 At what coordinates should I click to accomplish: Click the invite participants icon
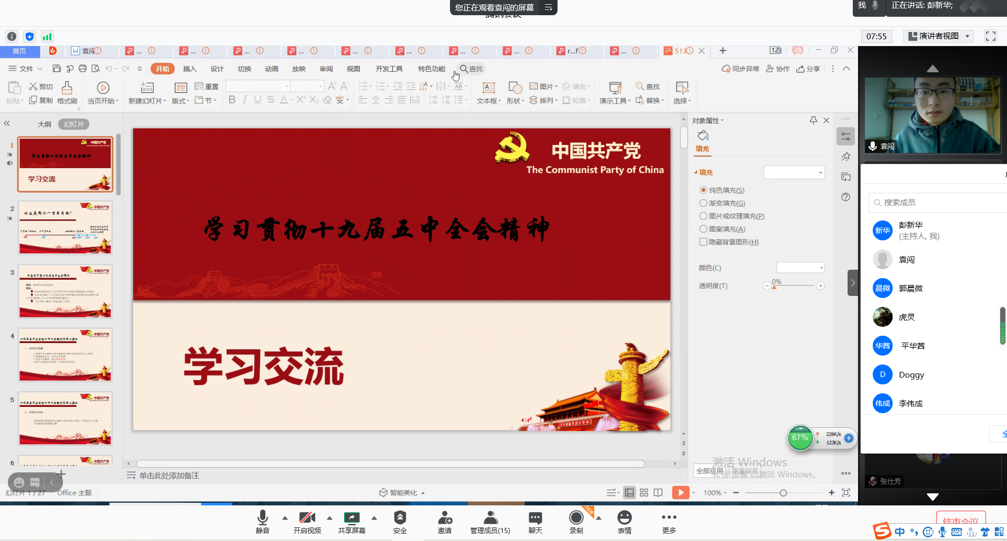click(x=445, y=518)
